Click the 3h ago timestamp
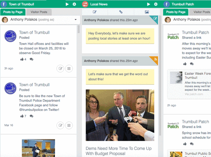 pos(8,68)
